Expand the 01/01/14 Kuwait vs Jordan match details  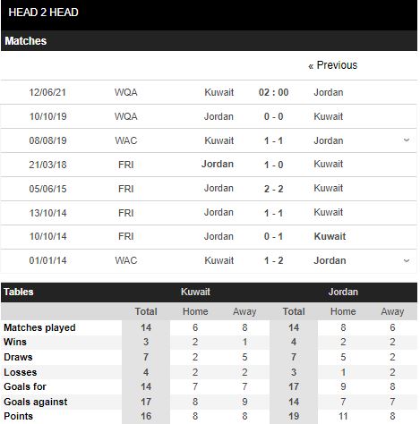coord(407,260)
